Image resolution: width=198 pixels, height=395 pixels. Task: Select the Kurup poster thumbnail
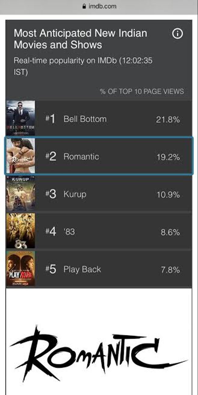point(20,194)
